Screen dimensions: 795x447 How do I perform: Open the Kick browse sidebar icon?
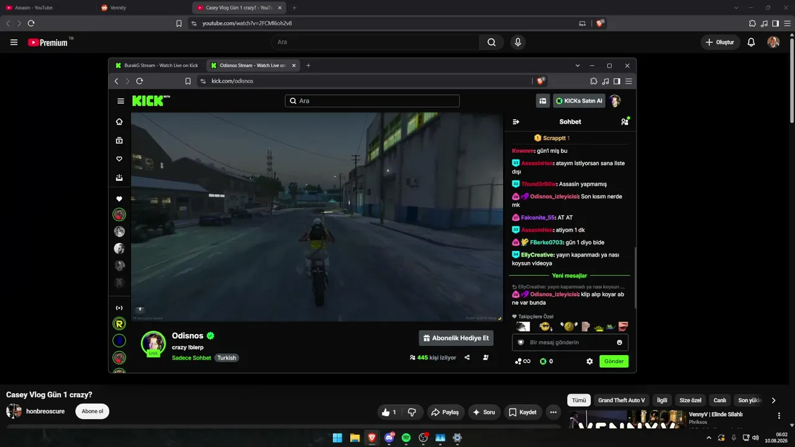pos(119,140)
